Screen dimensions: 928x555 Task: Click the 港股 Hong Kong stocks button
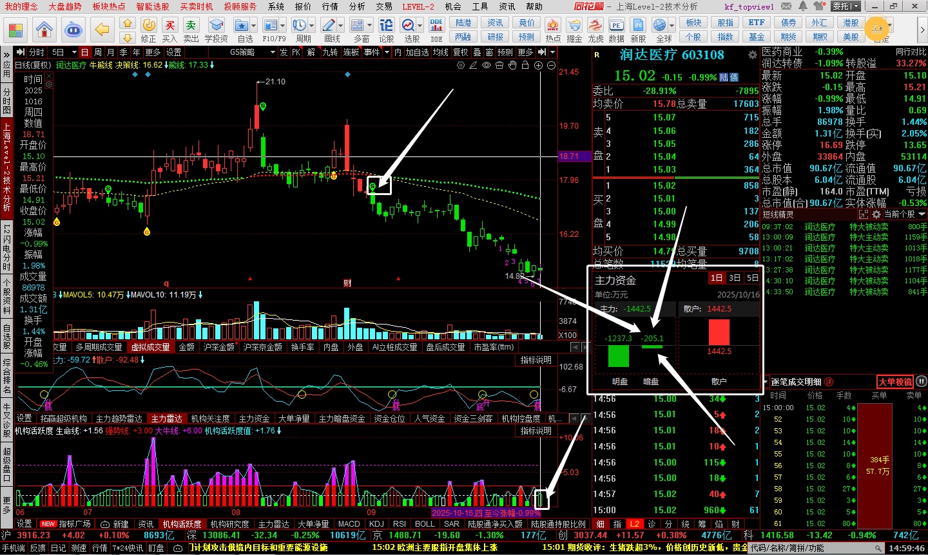click(851, 23)
